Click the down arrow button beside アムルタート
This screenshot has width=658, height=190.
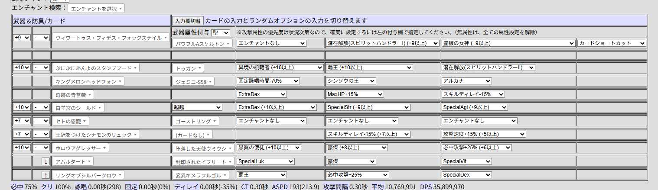(45, 161)
